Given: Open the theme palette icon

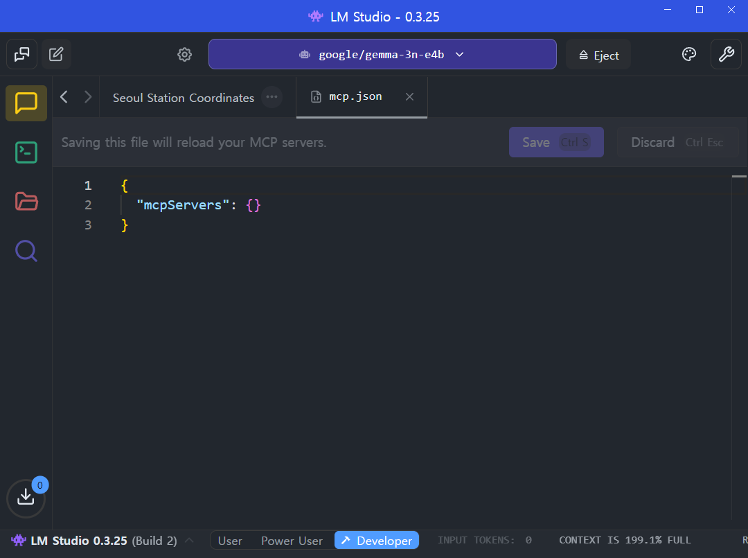Looking at the screenshot, I should tap(689, 54).
